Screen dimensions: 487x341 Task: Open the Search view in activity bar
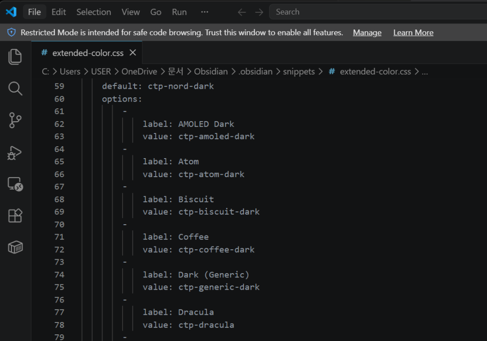[15, 89]
